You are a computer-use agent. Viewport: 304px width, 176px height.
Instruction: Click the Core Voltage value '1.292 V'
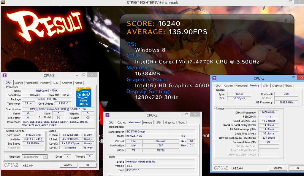click(63, 103)
